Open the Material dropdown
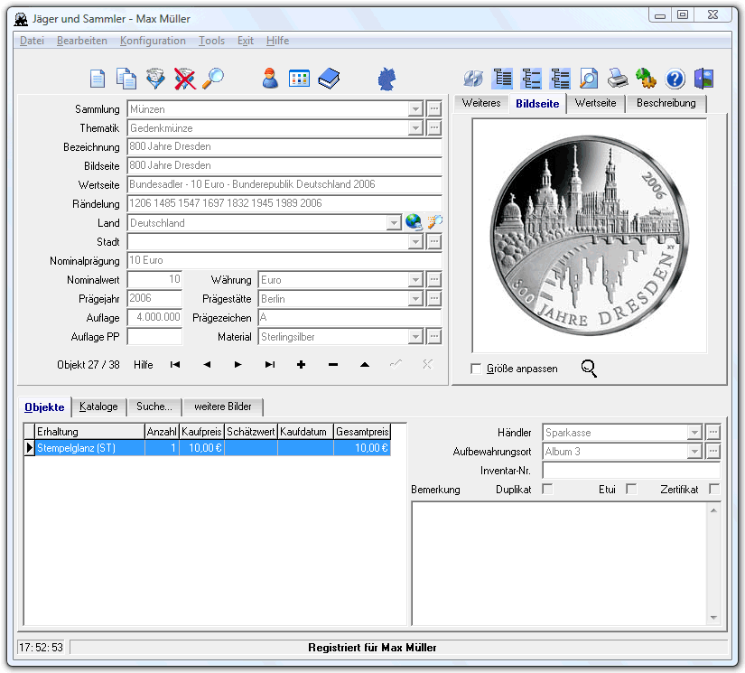This screenshot has height=673, width=745. pyautogui.click(x=415, y=336)
